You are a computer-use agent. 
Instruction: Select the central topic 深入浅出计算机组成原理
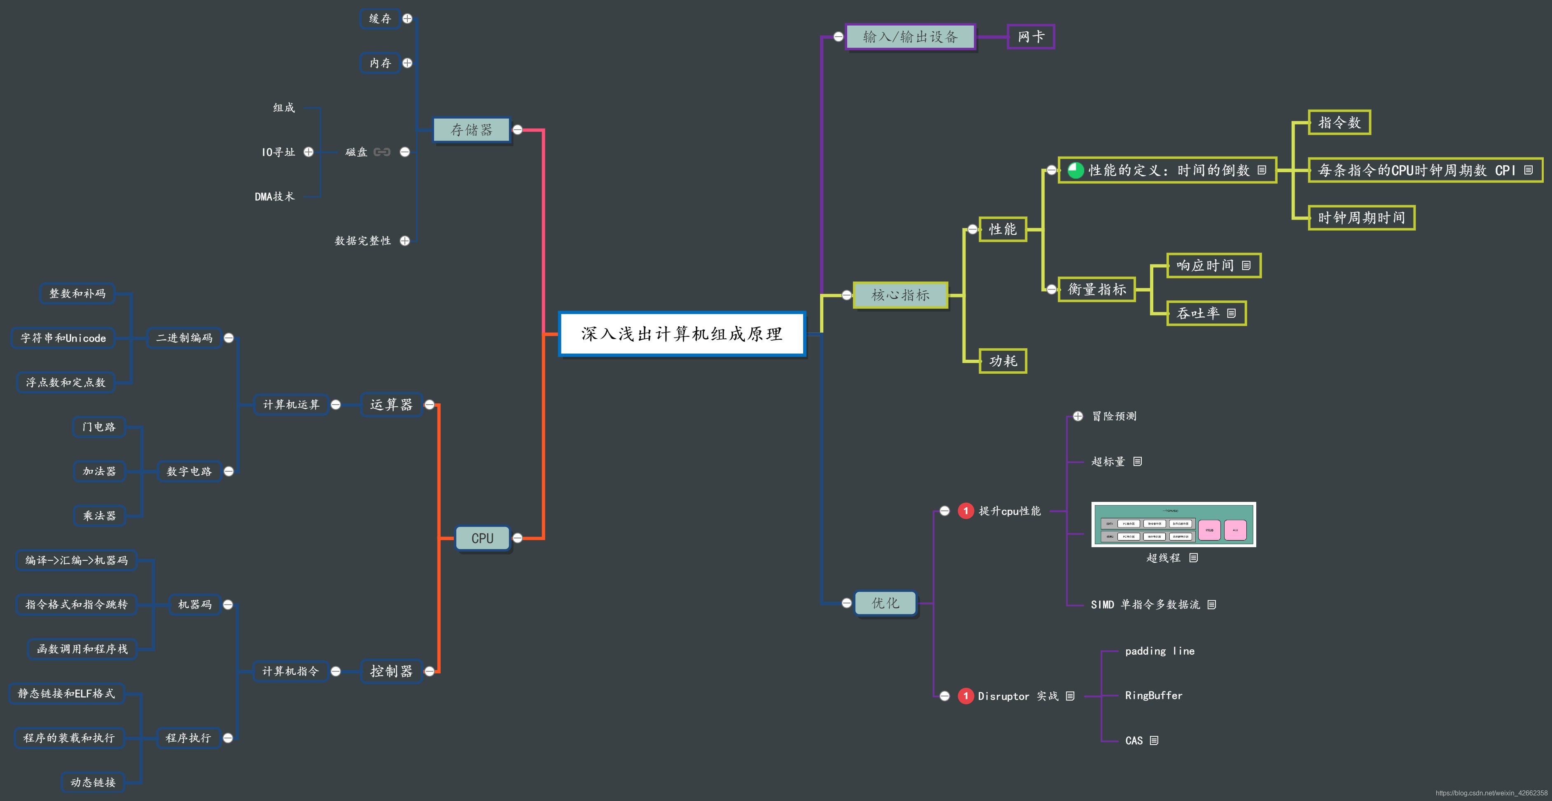682,334
